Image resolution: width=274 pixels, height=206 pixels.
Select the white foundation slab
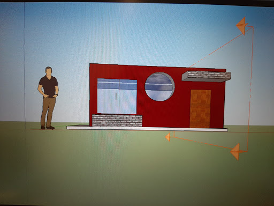coord(147,129)
